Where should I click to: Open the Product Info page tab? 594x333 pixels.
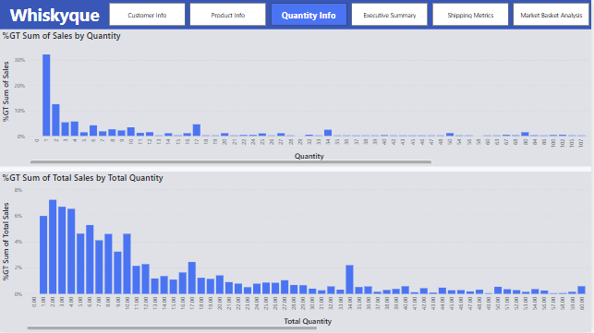click(227, 15)
